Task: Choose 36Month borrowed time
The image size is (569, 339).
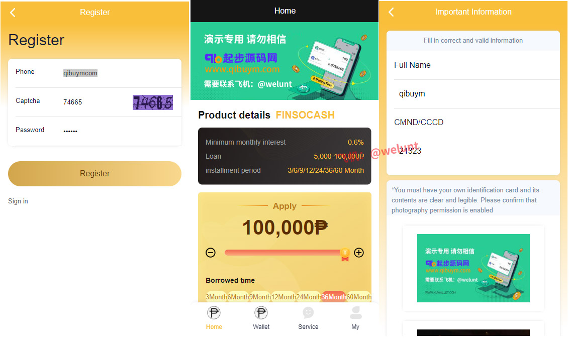Action: click(333, 297)
